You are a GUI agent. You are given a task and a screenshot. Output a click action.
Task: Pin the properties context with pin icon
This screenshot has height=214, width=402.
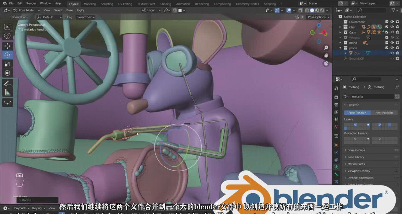pyautogui.click(x=397, y=87)
